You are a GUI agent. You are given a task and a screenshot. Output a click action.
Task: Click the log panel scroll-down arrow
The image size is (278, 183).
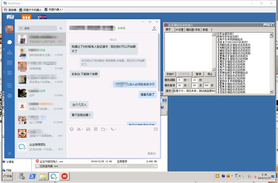point(271,91)
